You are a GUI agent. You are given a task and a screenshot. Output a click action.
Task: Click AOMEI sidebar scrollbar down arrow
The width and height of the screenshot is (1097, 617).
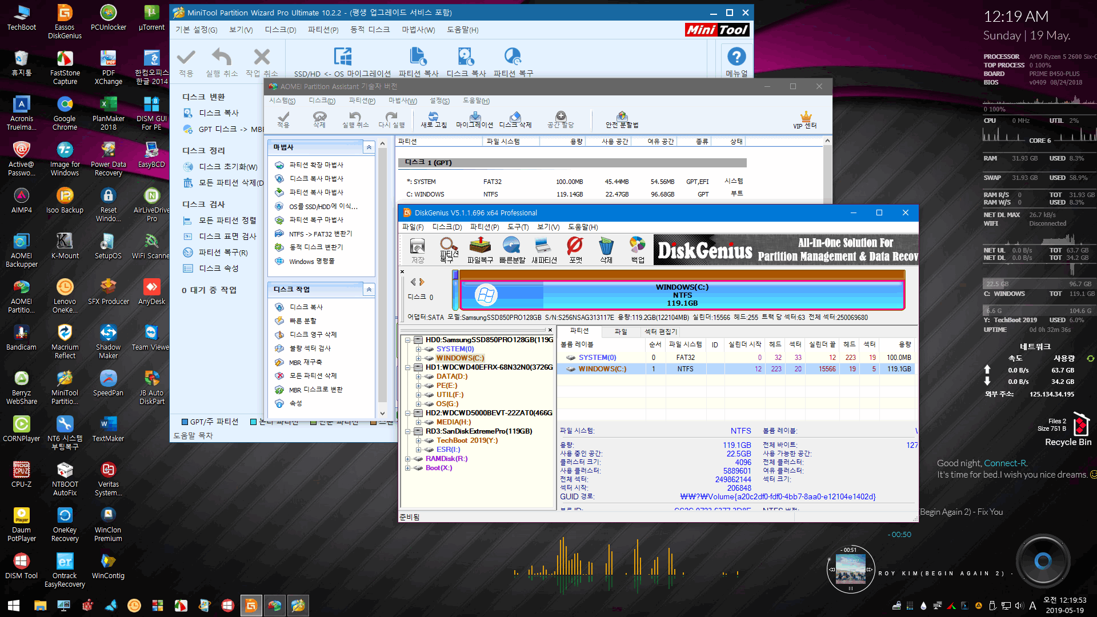pos(382,414)
